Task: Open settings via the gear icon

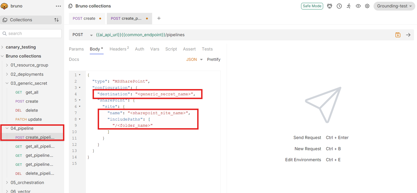Action: pos(367,6)
